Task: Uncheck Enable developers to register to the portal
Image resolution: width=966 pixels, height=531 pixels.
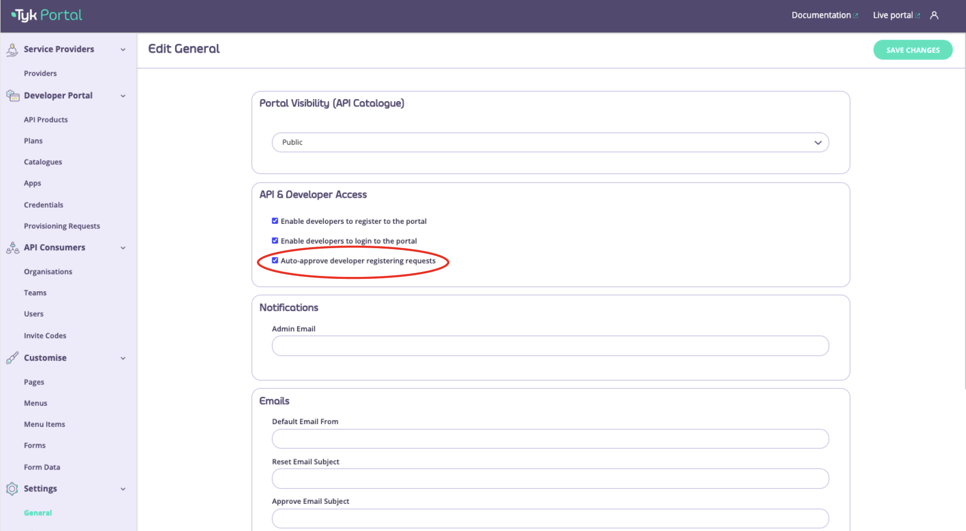Action: (275, 220)
